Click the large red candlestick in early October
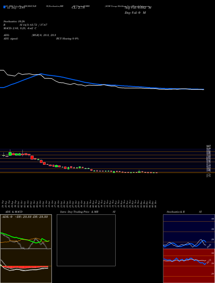The width and height of the screenshot is (215, 283). click(x=32, y=157)
